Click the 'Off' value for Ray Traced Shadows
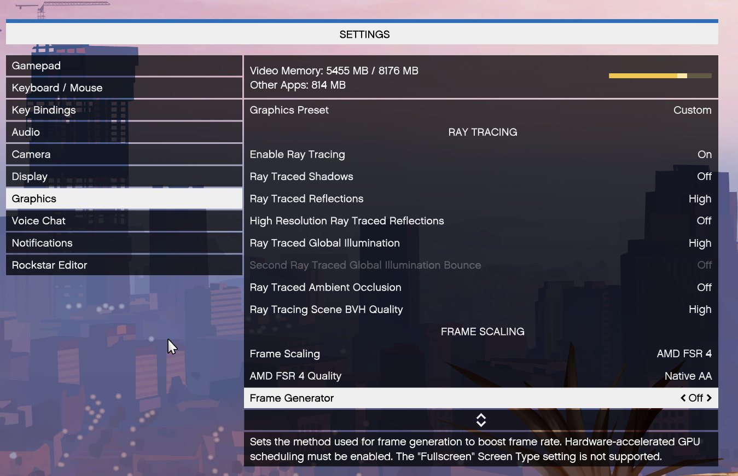738x476 pixels. [x=705, y=176]
